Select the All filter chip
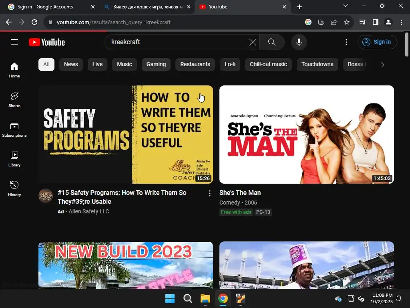The height and width of the screenshot is (308, 410). 46,65
